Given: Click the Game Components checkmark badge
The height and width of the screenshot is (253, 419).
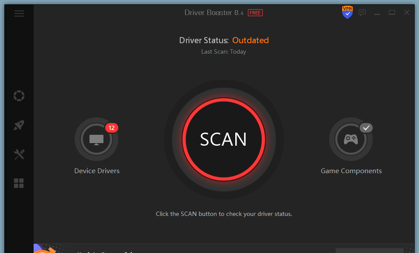Looking at the screenshot, I should point(366,128).
